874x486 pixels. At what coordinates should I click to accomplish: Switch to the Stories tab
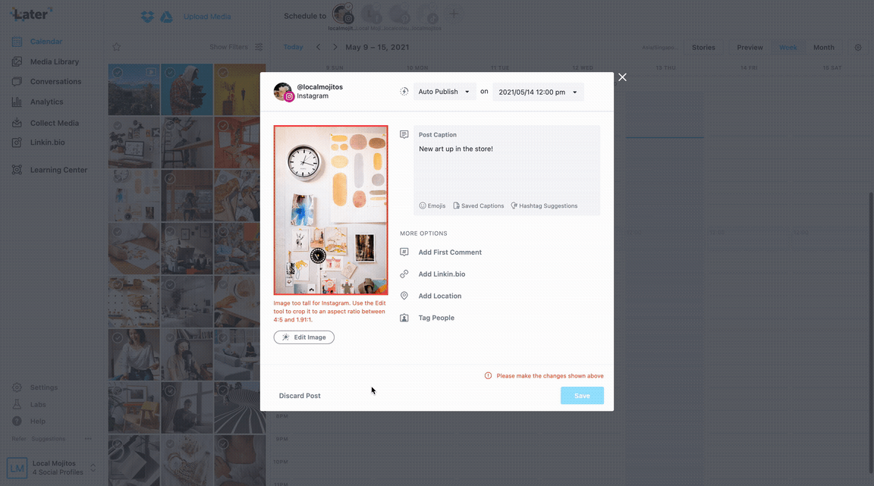tap(703, 47)
